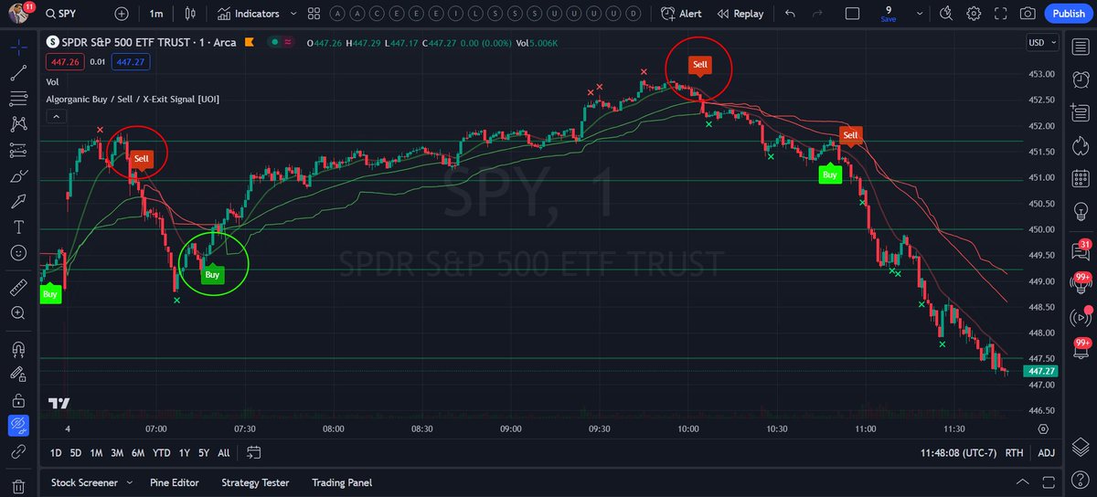This screenshot has width=1097, height=497.
Task: Start bar Replay mode
Action: click(x=740, y=14)
